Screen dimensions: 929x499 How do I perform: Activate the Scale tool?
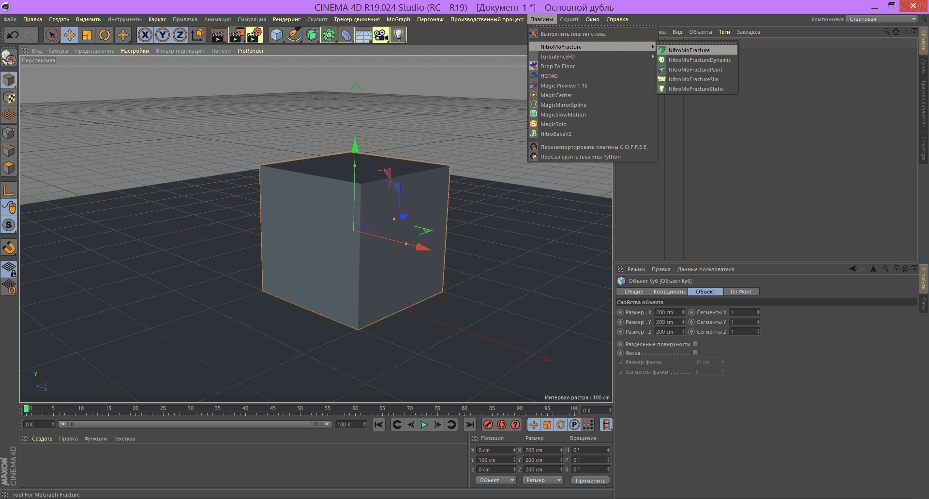click(x=87, y=35)
